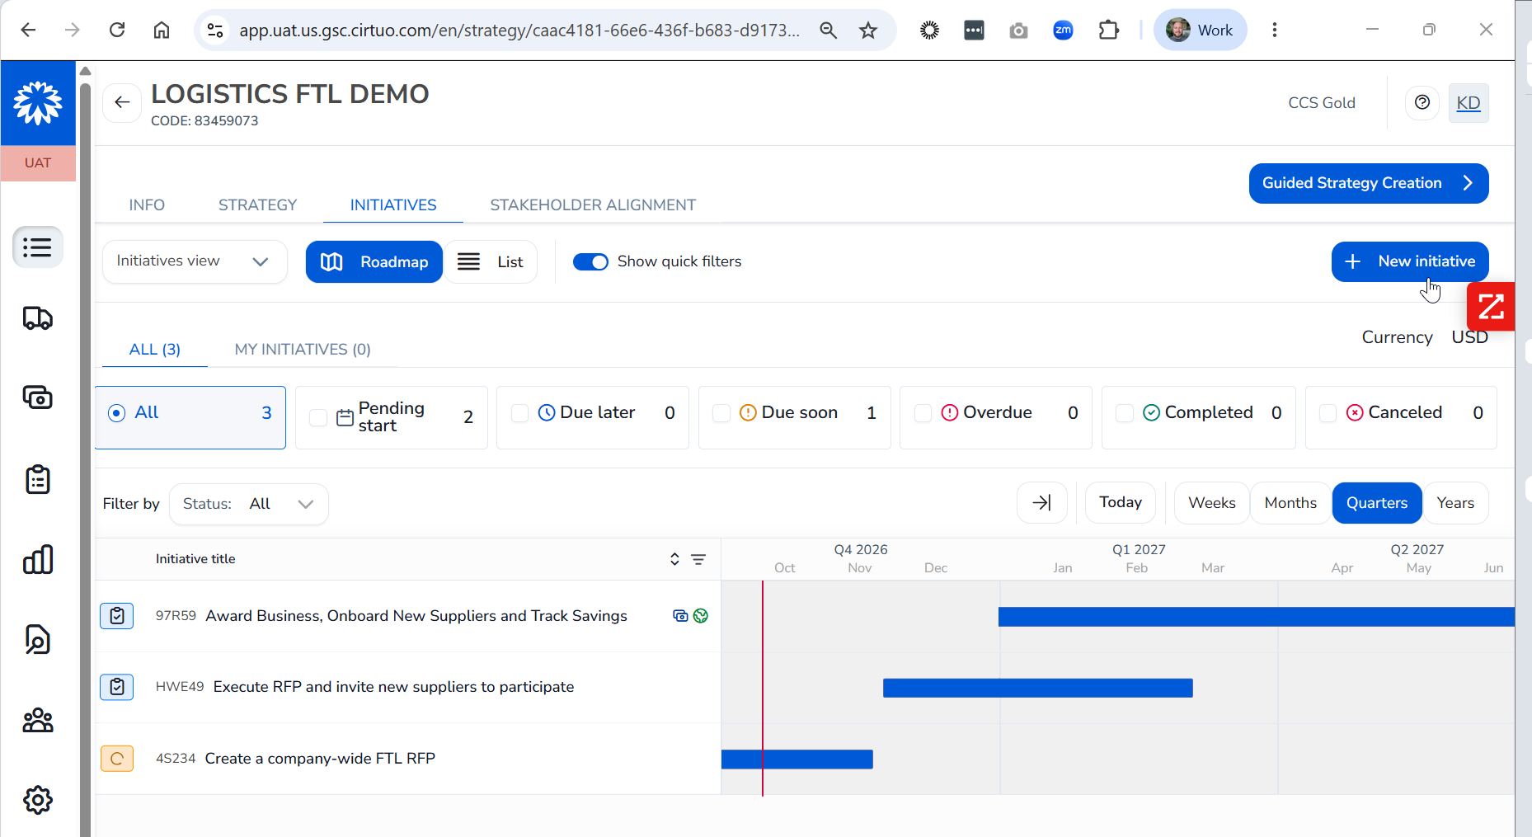
Task: Open the settings gear in sidebar
Action: tap(38, 800)
